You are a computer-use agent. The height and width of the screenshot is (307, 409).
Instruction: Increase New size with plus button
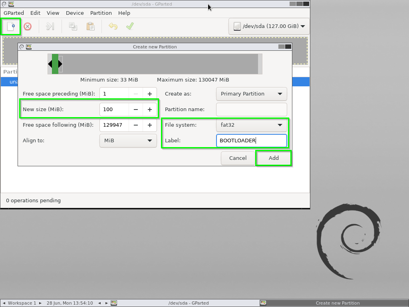point(150,110)
